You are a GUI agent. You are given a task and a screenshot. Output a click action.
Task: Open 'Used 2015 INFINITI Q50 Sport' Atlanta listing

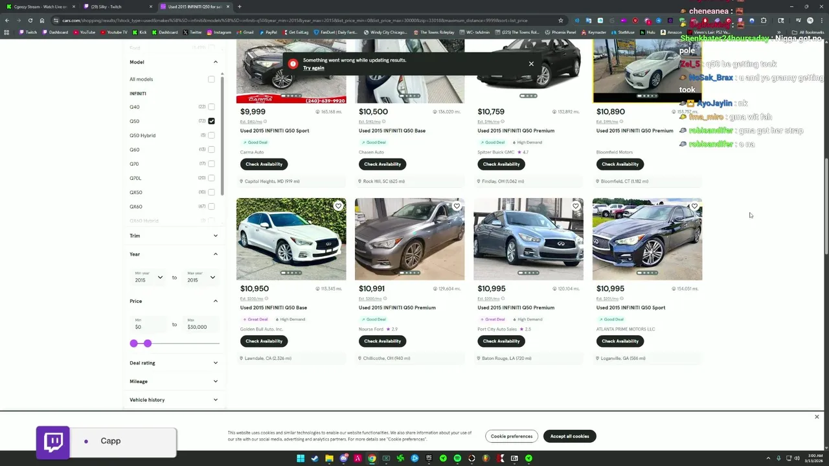[x=631, y=307]
